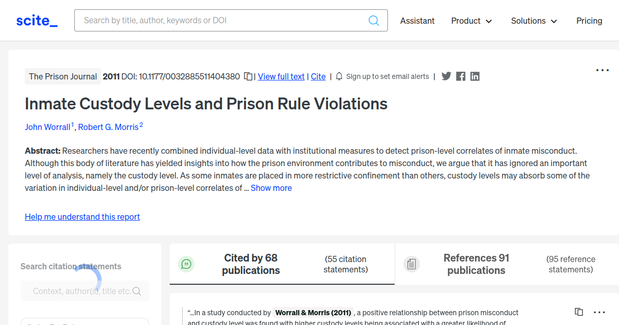Focus the title, author, keywords search box
Viewport: 619px width, 325px height.
tap(222, 21)
